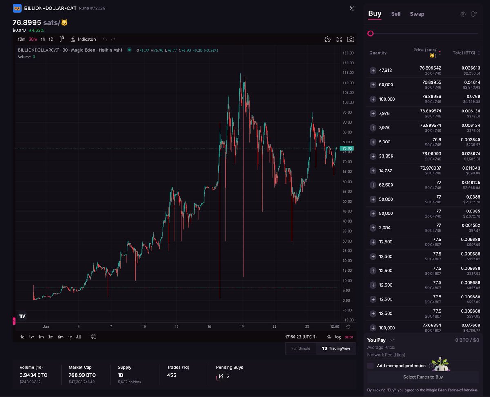
Task: Enter fullscreen chart mode
Action: 339,39
